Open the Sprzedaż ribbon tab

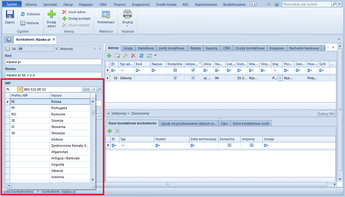50,4
